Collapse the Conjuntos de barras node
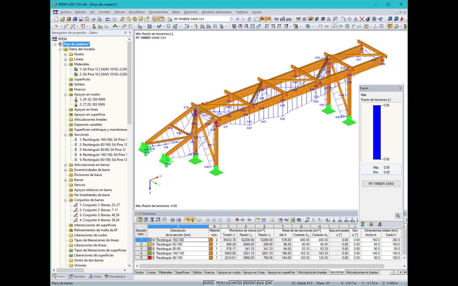Image resolution: width=458 pixels, height=286 pixels. (x=66, y=200)
